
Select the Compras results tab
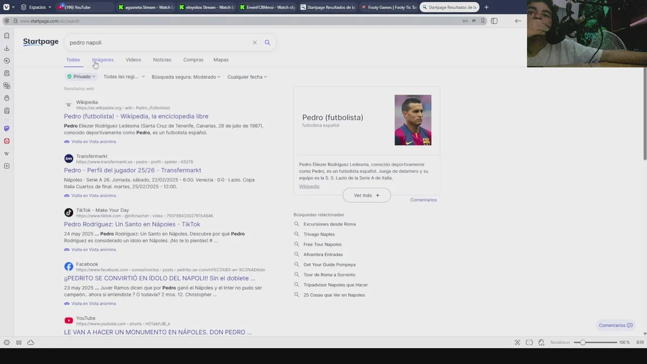(193, 60)
